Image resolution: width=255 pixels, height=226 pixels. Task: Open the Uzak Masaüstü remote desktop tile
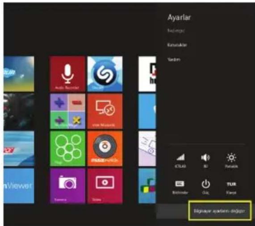[105, 111]
